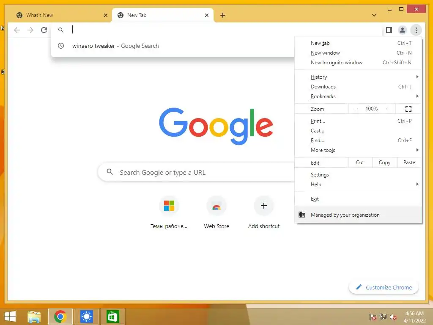Screen dimensions: 433x325
Task: Increase zoom with plus button
Action: [x=387, y=109]
